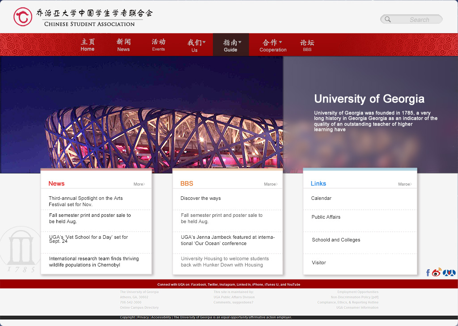This screenshot has height=326, width=458.
Task: Open 'Discover the ways' BBS post
Action: [201, 198]
